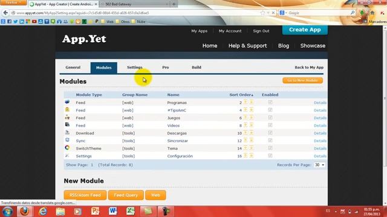The image size is (387, 217).
Task: Expand the Otros bookmarks folder
Action: [123, 22]
